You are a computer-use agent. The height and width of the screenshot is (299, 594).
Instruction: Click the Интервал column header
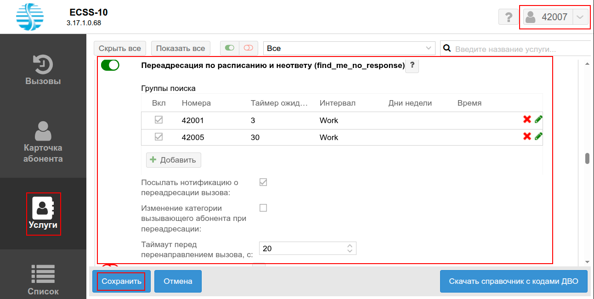[338, 103]
